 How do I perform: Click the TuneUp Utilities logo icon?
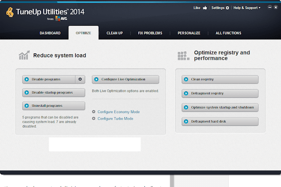pos(10,12)
